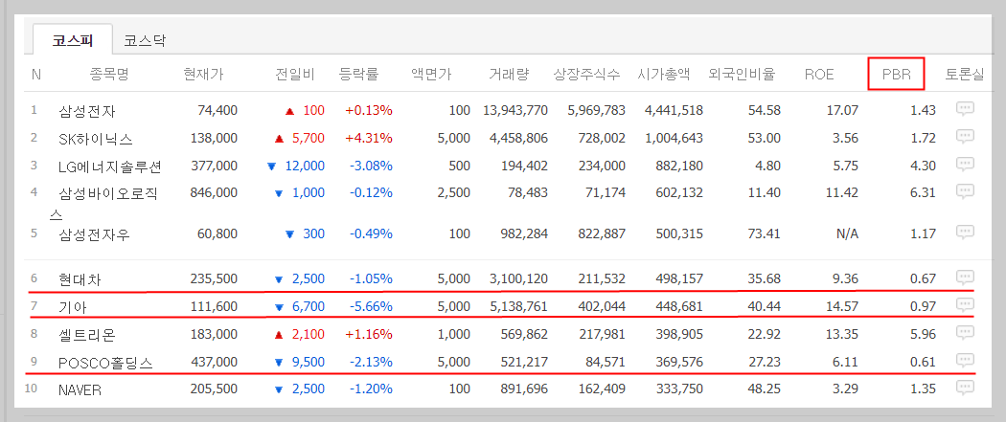Select 삼성전자 current price 74,400
This screenshot has width=1006, height=422.
tap(218, 110)
